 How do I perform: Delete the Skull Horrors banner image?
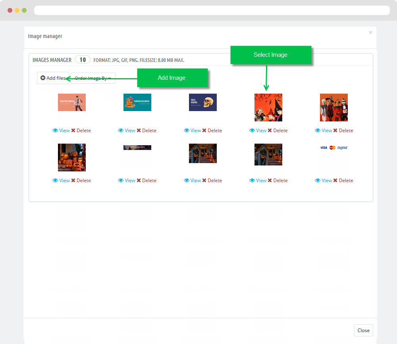(212, 131)
